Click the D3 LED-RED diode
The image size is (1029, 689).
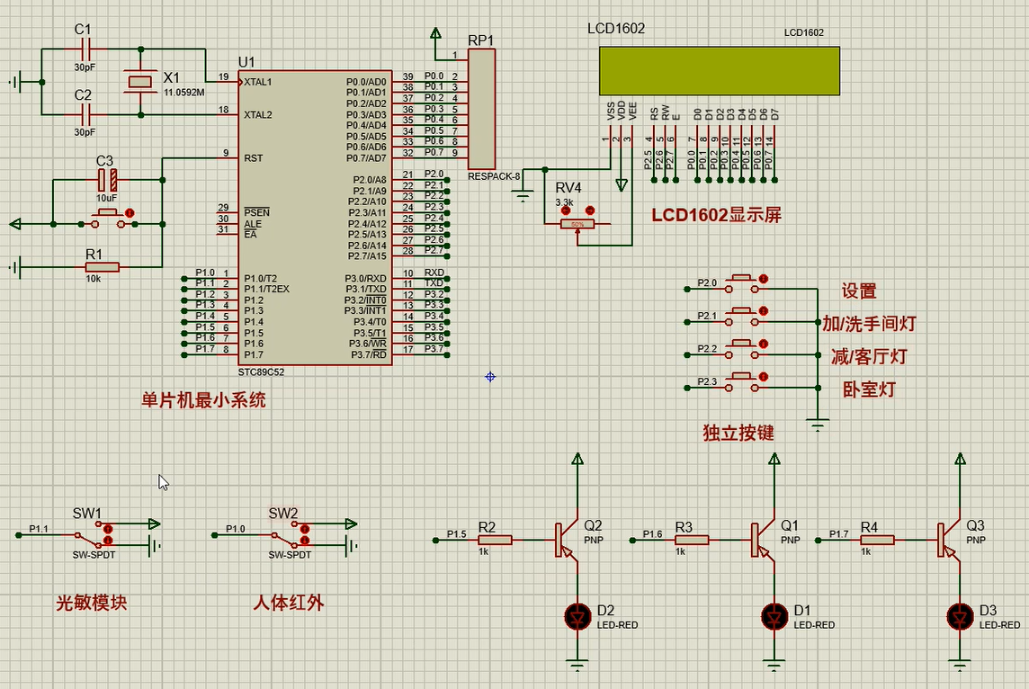coord(960,617)
